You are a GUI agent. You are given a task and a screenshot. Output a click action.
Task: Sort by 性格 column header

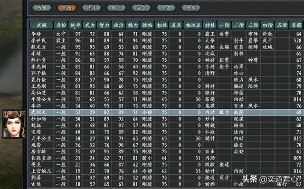pyautogui.click(x=147, y=25)
